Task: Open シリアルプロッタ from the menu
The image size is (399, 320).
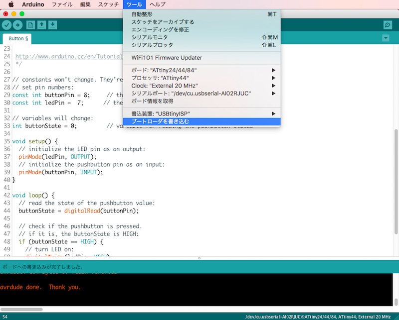Action: (202, 45)
